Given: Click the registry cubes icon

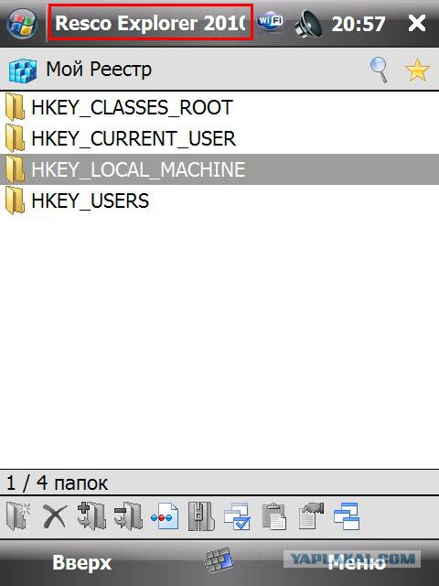Looking at the screenshot, I should point(23,71).
